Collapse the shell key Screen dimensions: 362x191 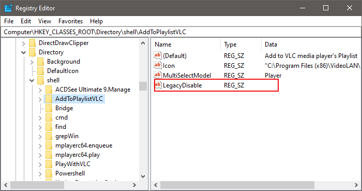[32, 80]
